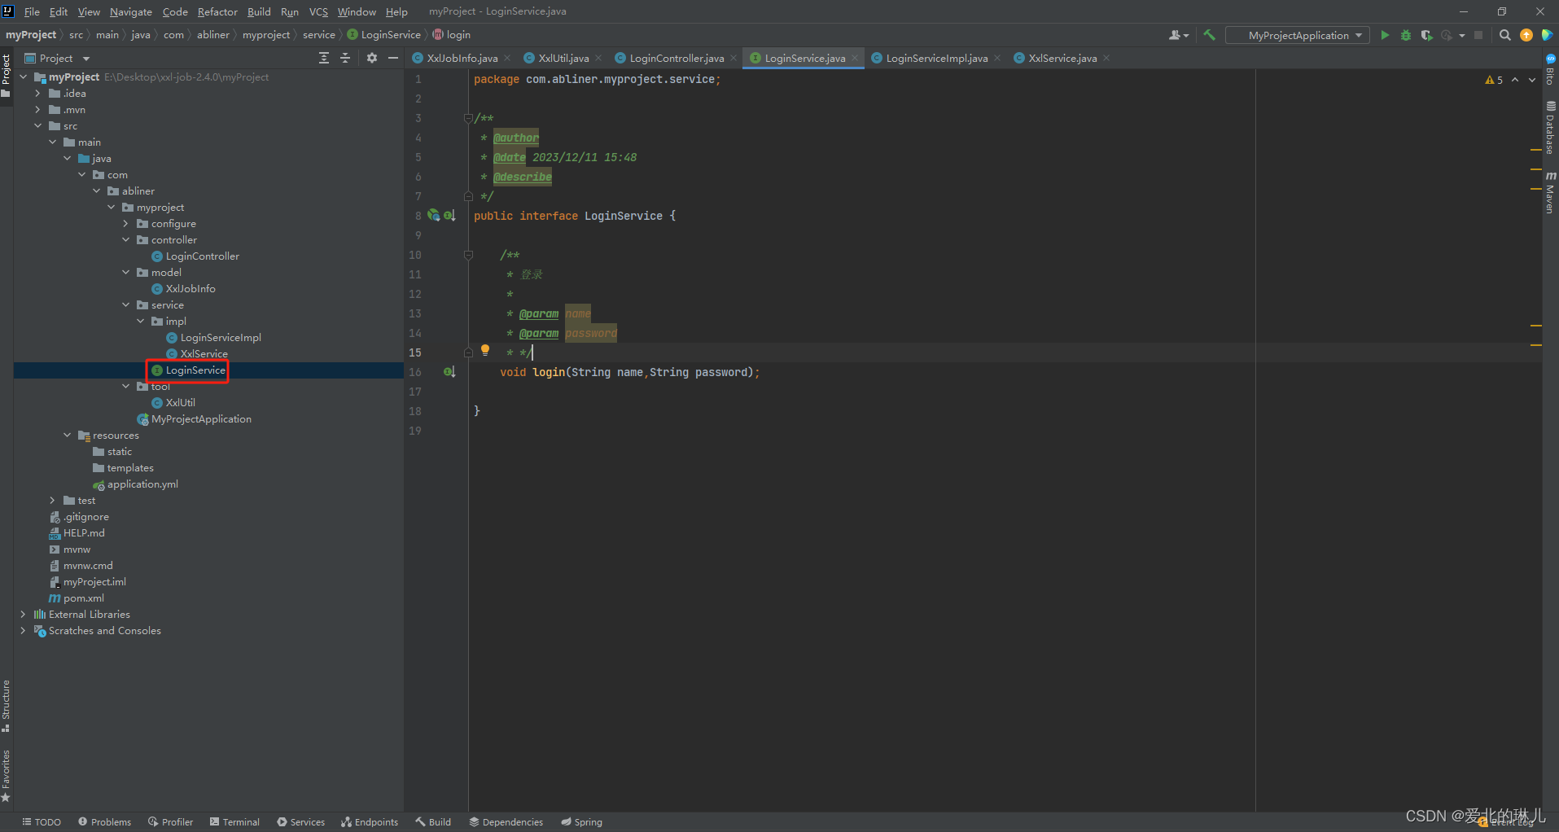Viewport: 1559px width, 832px height.
Task: Collapse the controller package
Action: coord(125,240)
